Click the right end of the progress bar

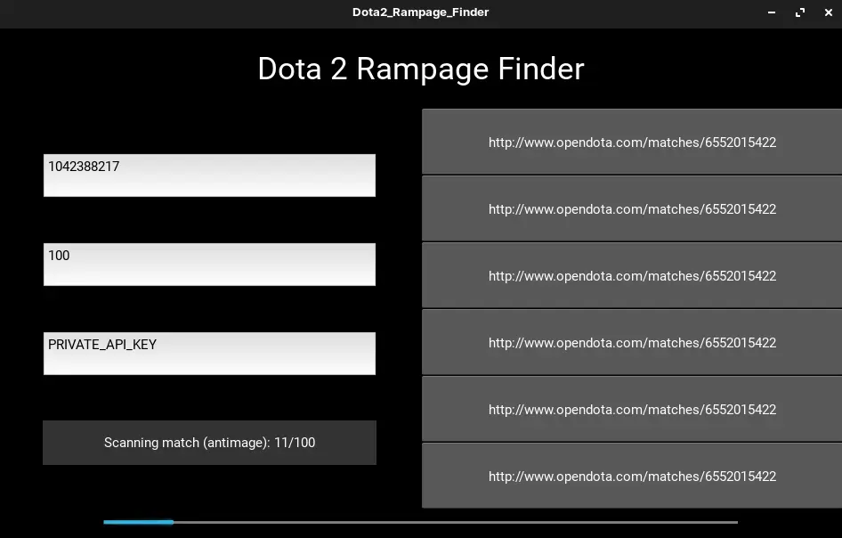coord(734,522)
